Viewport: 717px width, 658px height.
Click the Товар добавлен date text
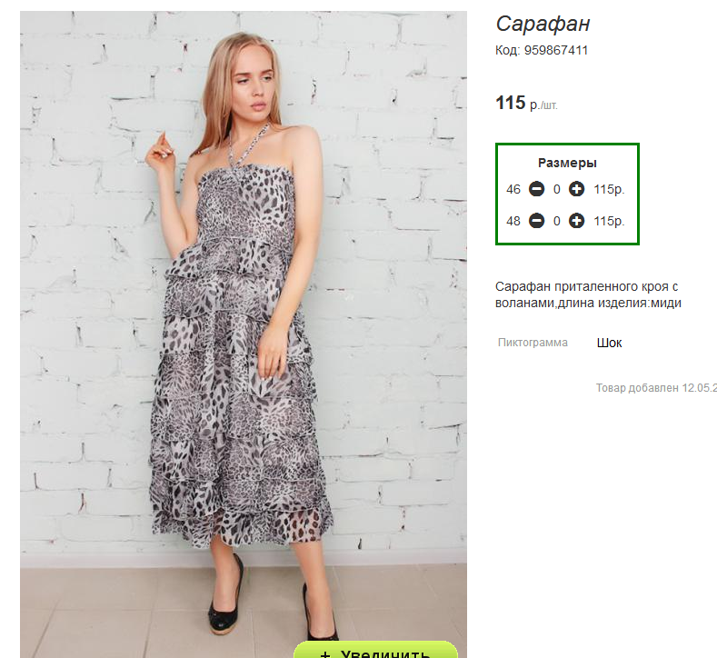[x=655, y=388]
